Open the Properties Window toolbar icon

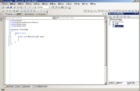(x=56, y=7)
